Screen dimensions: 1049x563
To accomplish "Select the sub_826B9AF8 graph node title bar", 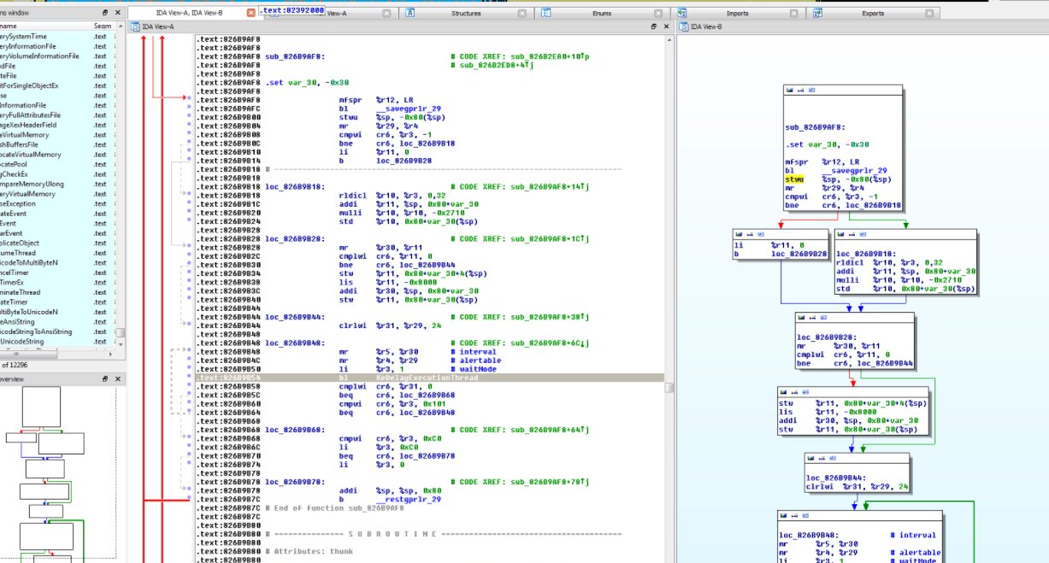I will (844, 90).
